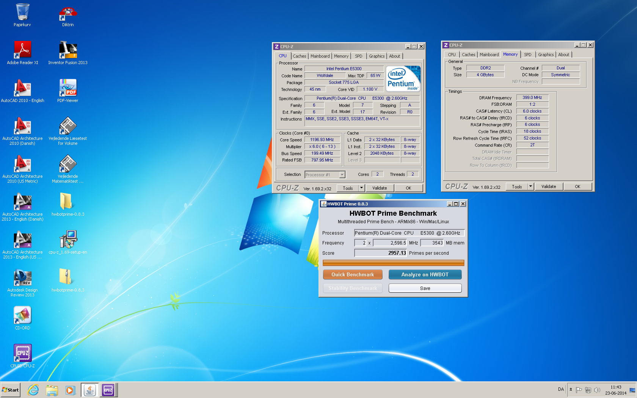Open SPD tab in right CPU-Z window

(x=528, y=55)
